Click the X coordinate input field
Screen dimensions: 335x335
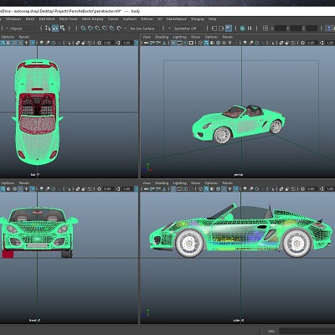[281, 28]
